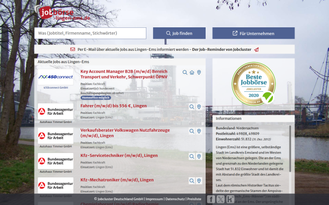Open Datenschutz in the footer

(x=175, y=199)
